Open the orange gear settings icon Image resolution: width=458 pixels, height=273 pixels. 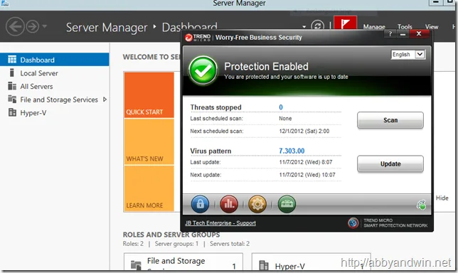click(x=257, y=204)
